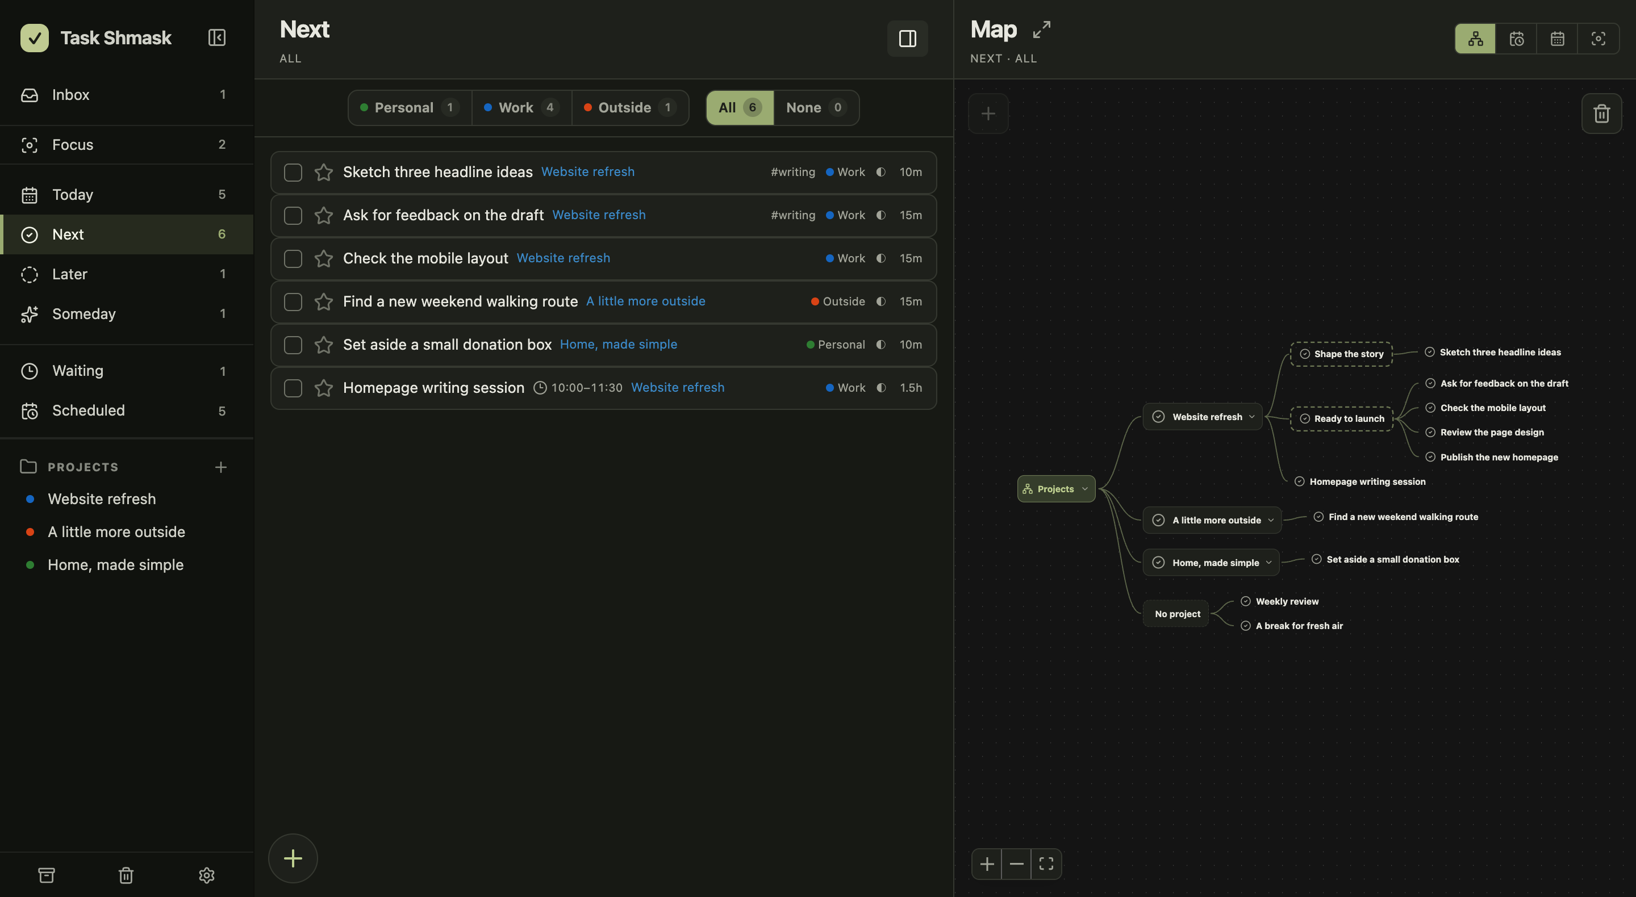Image resolution: width=1636 pixels, height=897 pixels.
Task: Collapse the Home, made simple node chevron
Action: [x=1269, y=563]
